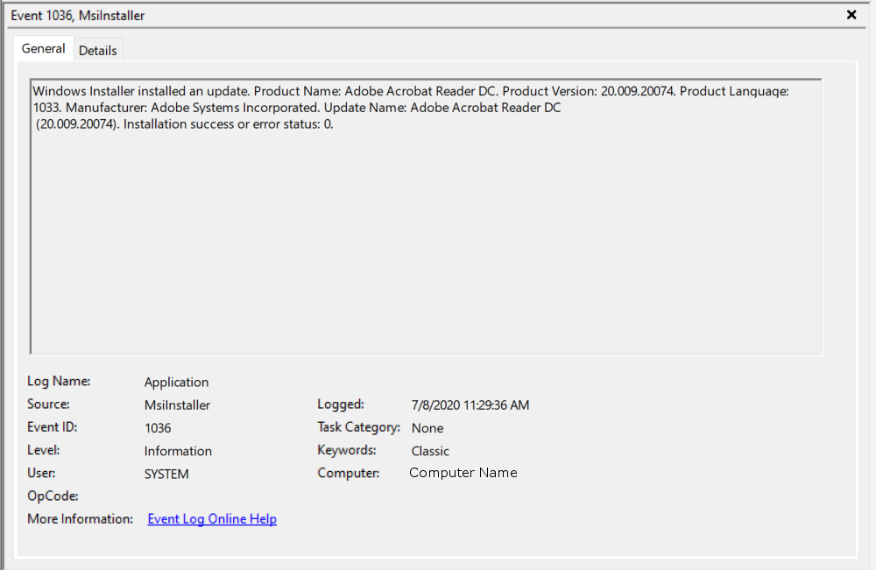876x570 pixels.
Task: Select the Keywords value 'Classic'
Action: click(x=430, y=451)
